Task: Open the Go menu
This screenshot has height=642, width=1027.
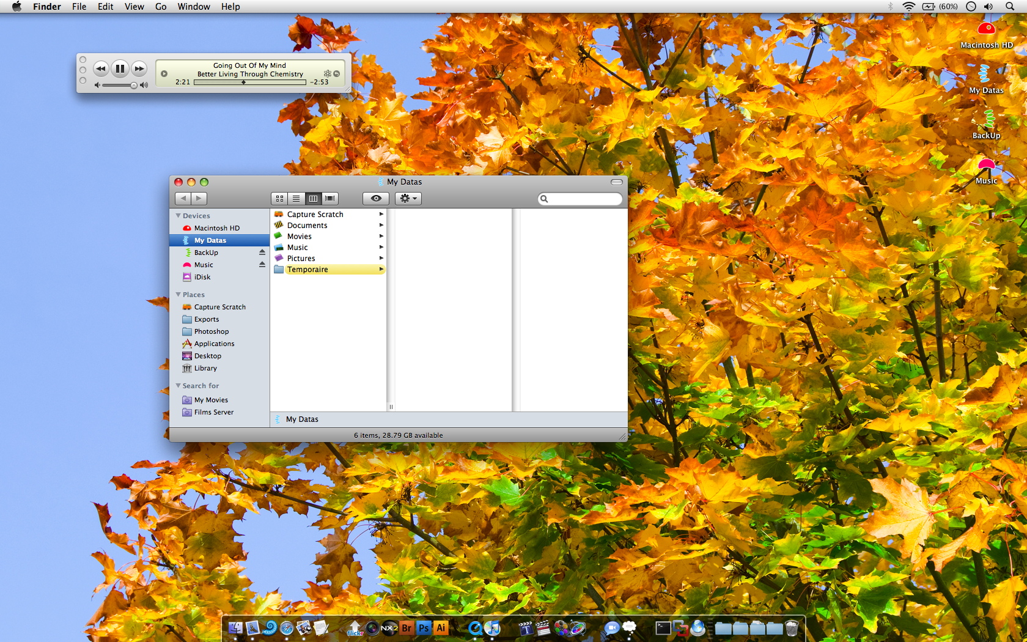Action: pyautogui.click(x=161, y=7)
